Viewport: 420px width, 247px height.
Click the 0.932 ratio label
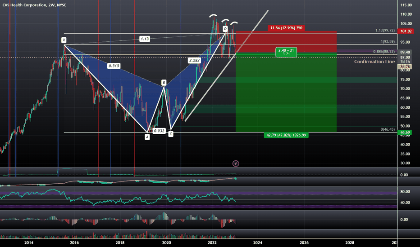(159, 131)
